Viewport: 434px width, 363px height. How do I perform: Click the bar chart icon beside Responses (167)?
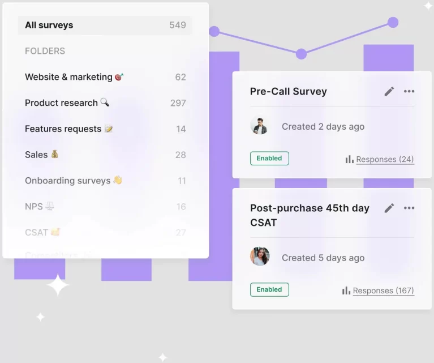pos(346,291)
